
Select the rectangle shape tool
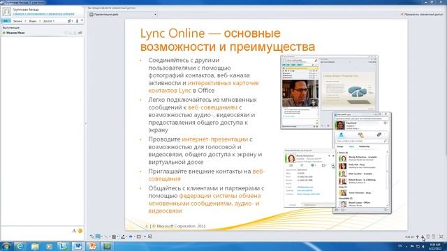pos(139,236)
